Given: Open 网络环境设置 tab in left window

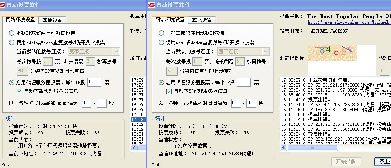Looking at the screenshot, I should [x=20, y=20].
